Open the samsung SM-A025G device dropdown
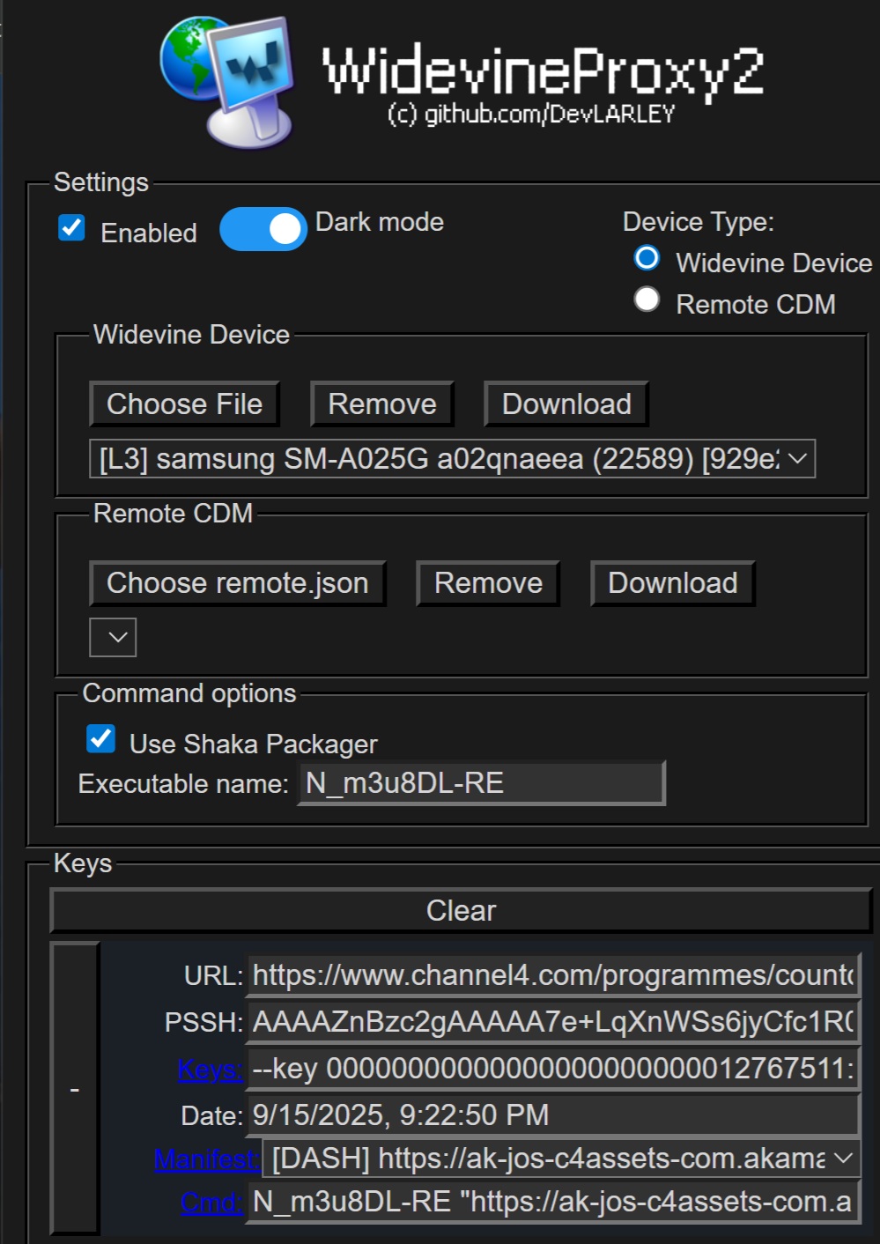The height and width of the screenshot is (1244, 880). point(452,459)
